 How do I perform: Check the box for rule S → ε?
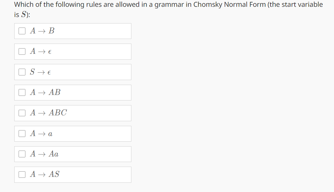(x=22, y=72)
